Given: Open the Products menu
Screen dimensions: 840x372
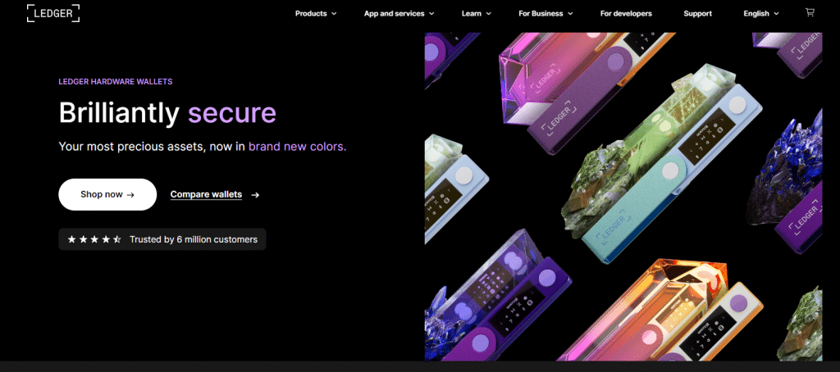Looking at the screenshot, I should [x=311, y=13].
